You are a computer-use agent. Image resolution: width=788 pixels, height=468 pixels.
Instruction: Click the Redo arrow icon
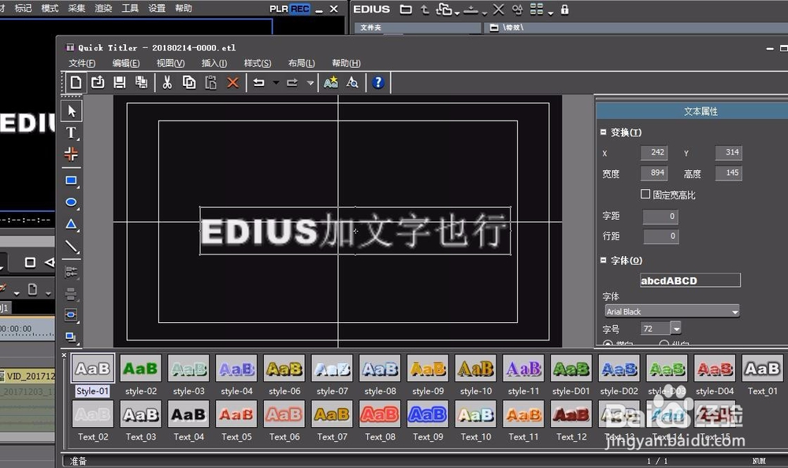coord(292,83)
